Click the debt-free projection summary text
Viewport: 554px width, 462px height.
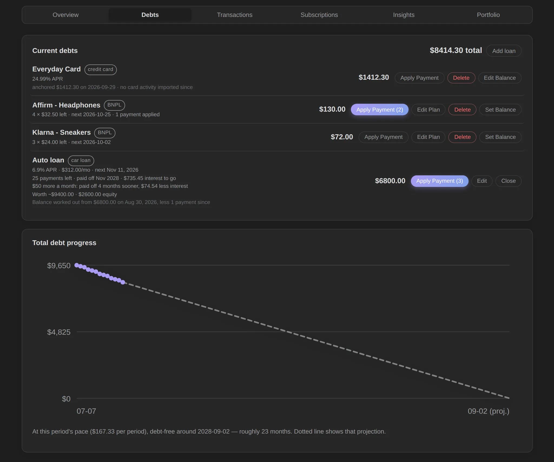pos(209,432)
